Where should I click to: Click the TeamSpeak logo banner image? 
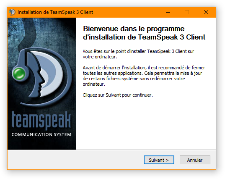tap(42, 84)
